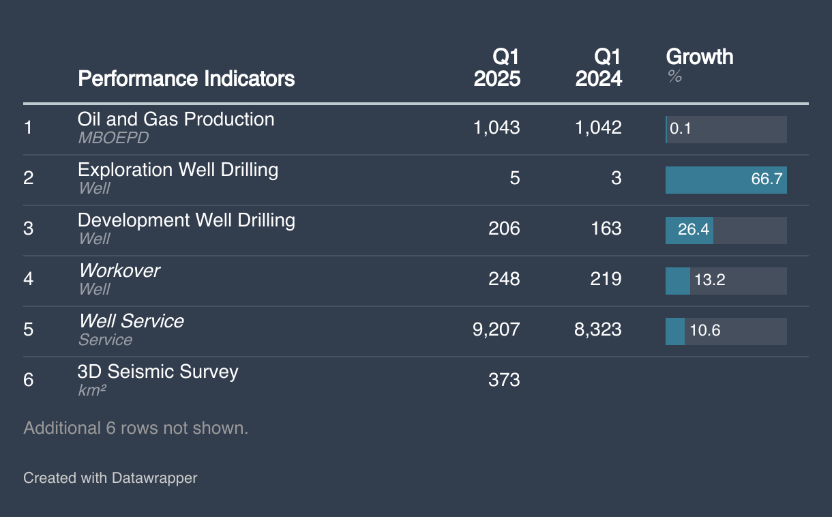The height and width of the screenshot is (517, 832).
Task: Click the 13.2 growth bar value
Action: coord(709,281)
